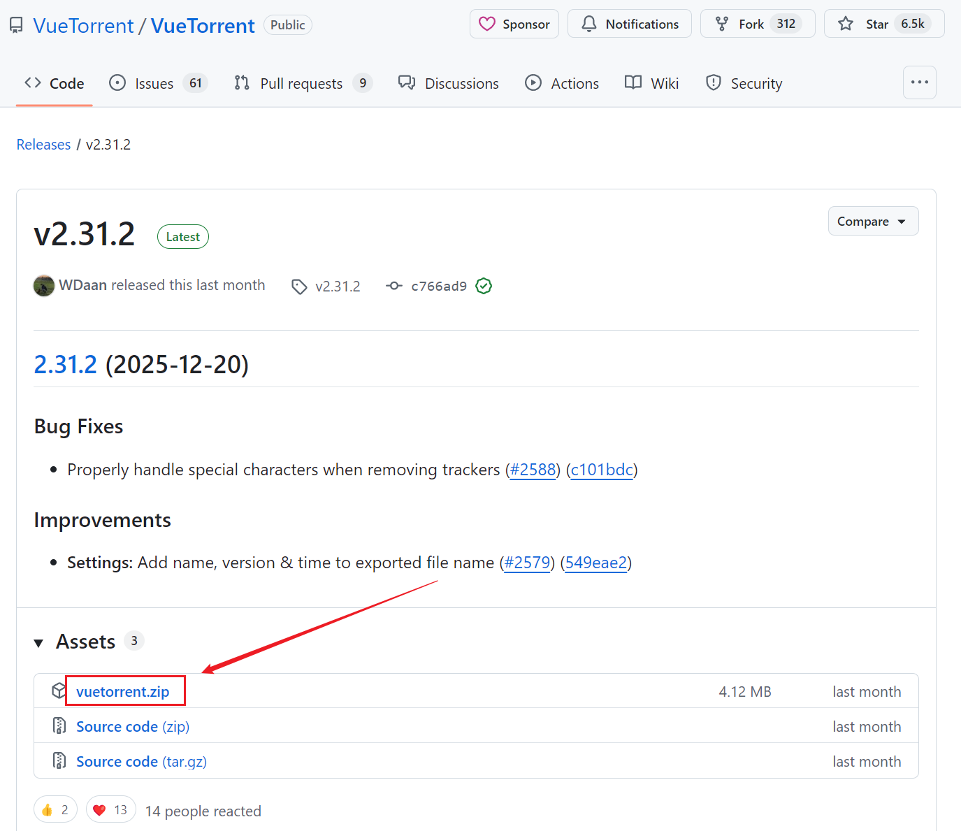Click the package icon beside vuetorrent.zip

(x=58, y=690)
